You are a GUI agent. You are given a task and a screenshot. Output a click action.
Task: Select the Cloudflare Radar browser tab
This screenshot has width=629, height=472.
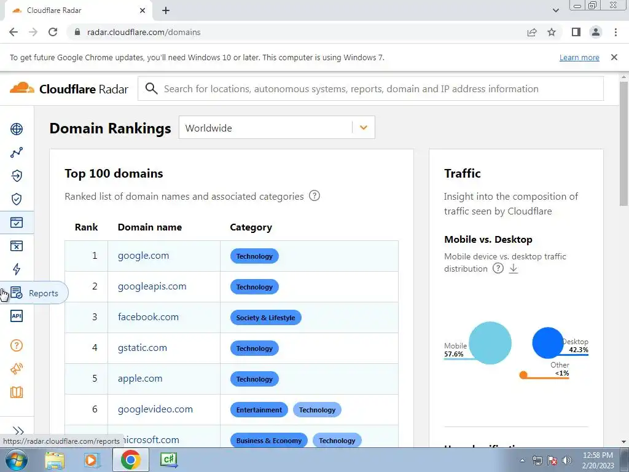tap(78, 10)
